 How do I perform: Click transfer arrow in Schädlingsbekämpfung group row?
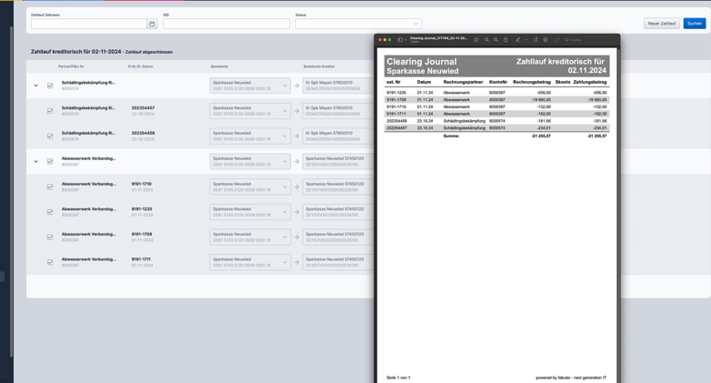296,86
